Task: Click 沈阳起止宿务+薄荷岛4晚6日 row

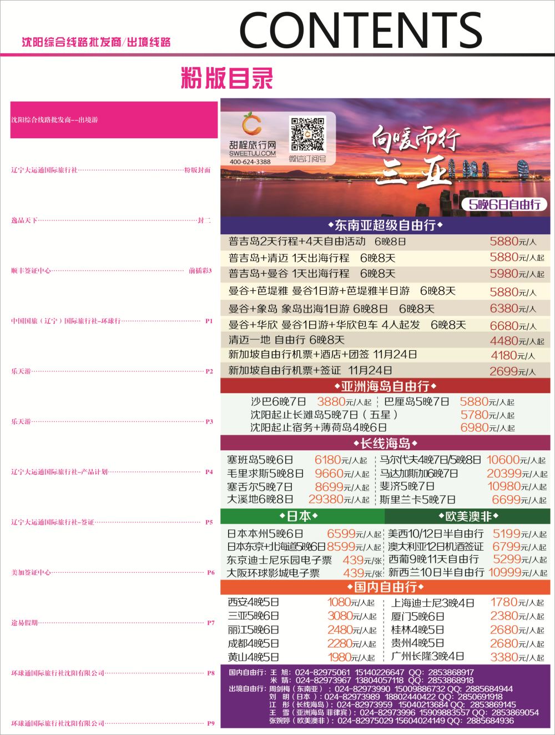Action: pos(382,427)
